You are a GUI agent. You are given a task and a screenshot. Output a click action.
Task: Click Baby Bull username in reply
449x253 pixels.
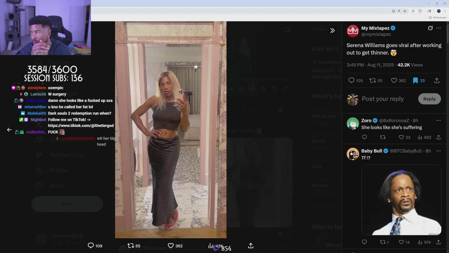[x=371, y=151]
